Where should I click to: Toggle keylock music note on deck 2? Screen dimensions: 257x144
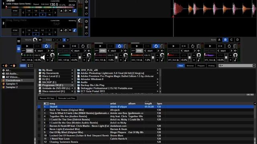[75, 30]
